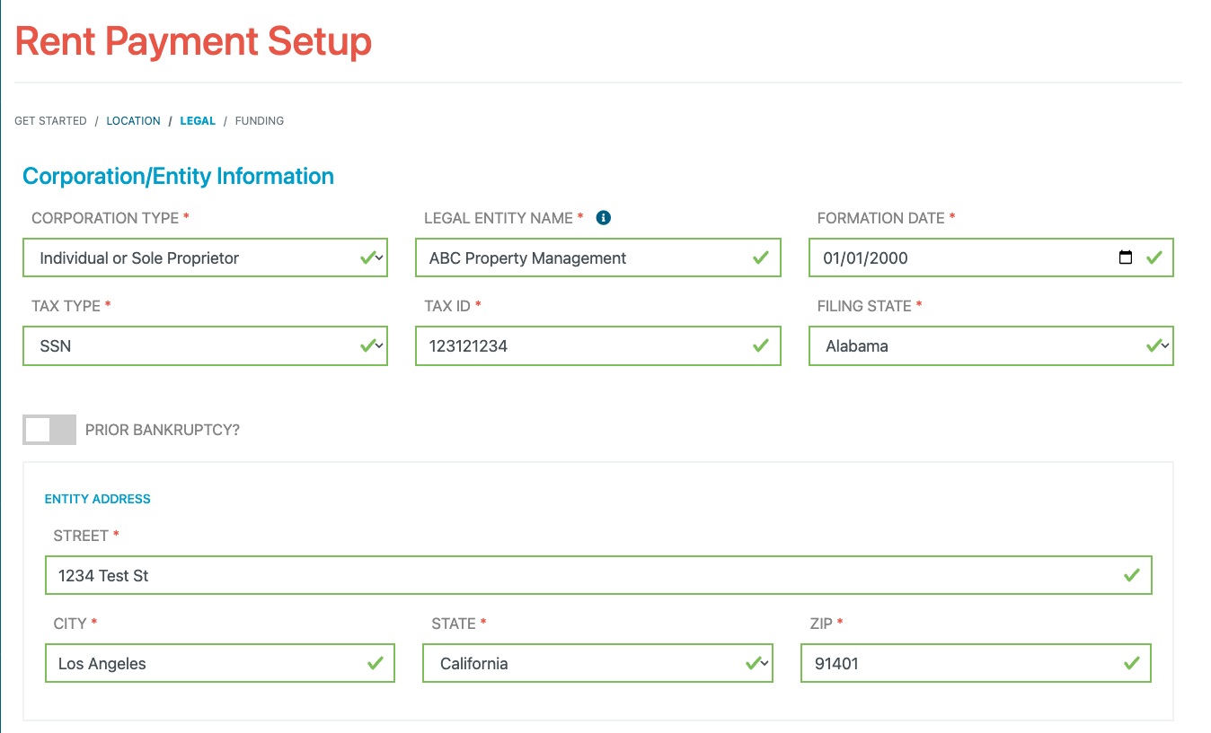Navigate to the Location breadcrumb step

(x=133, y=120)
